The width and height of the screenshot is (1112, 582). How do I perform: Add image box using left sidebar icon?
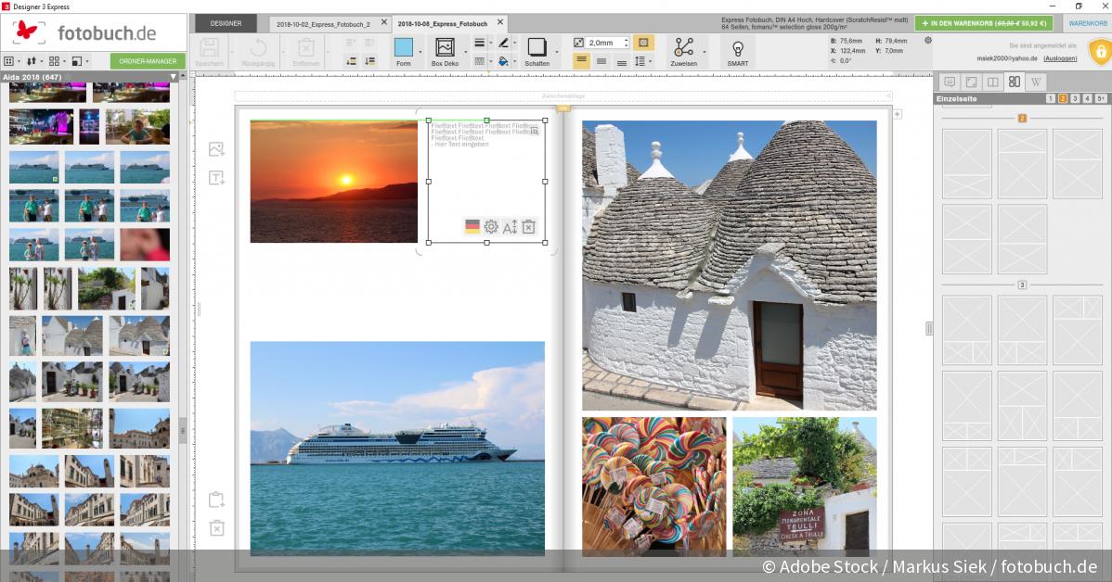tap(217, 148)
